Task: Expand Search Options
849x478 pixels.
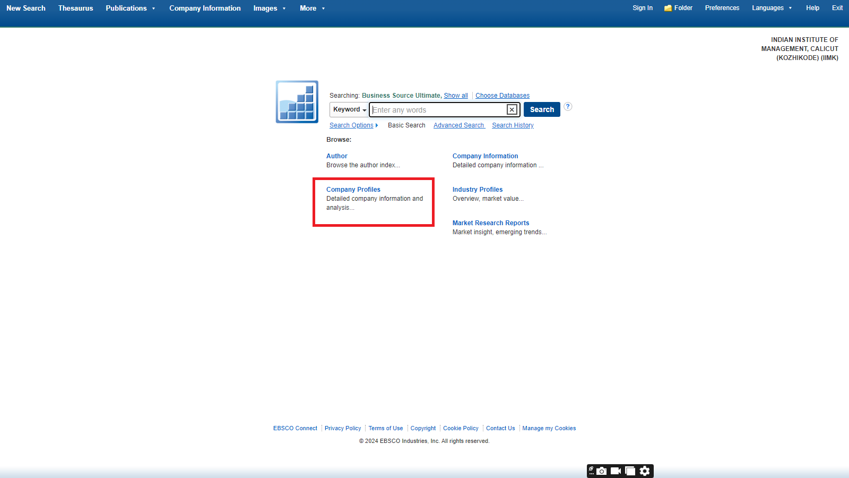Action: 353,125
